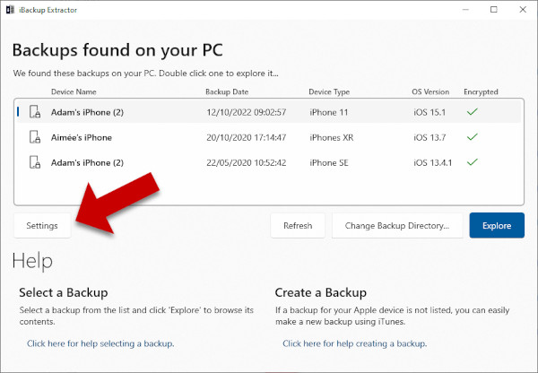Click device icon for iPhone SE backup

tap(35, 162)
